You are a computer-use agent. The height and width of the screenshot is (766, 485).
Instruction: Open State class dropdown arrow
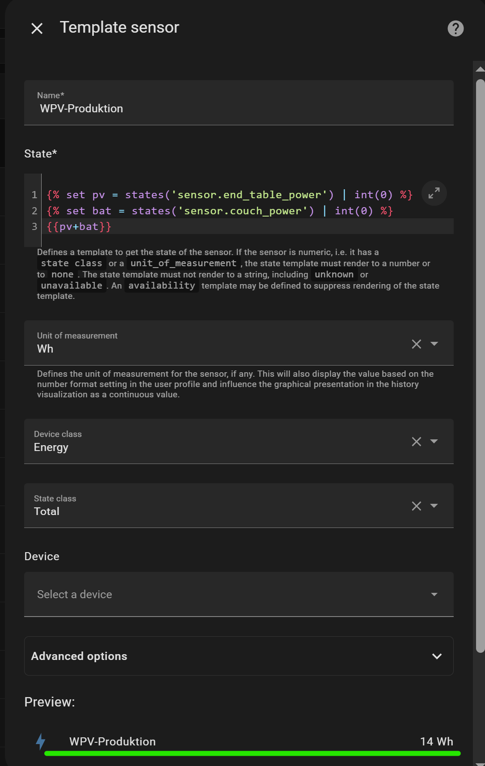434,506
